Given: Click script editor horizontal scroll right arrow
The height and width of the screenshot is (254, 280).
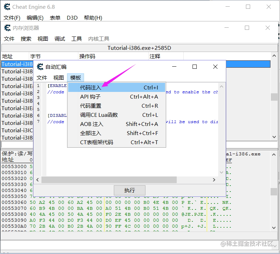Looking at the screenshot, I should [214, 180].
